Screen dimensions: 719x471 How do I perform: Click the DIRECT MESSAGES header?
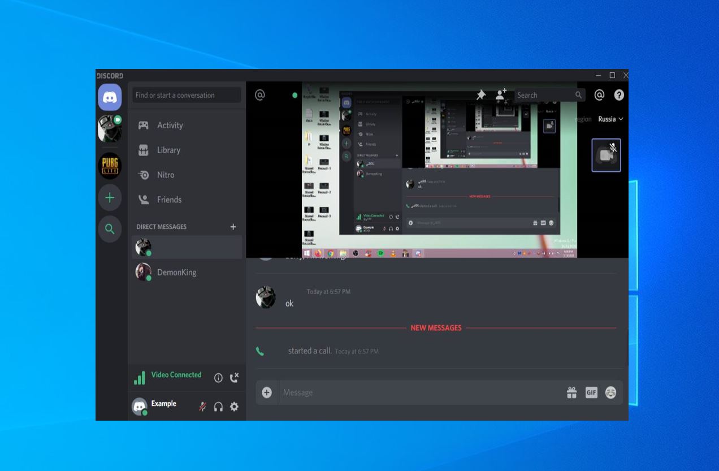pyautogui.click(x=161, y=227)
